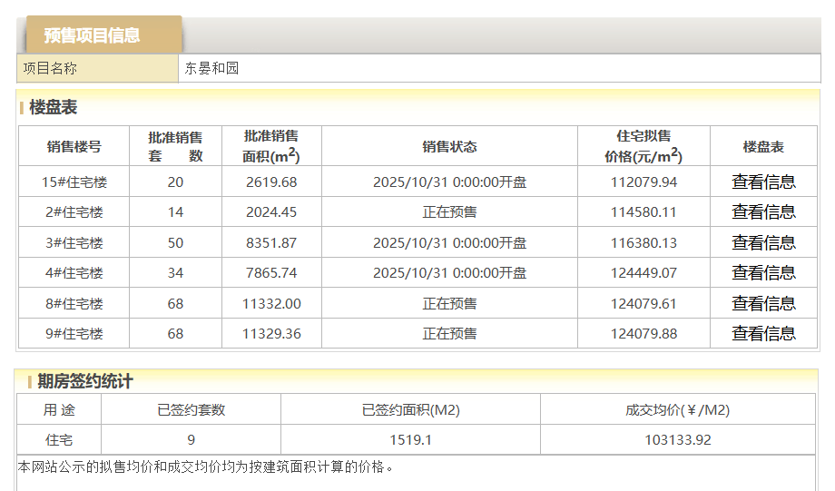
Task: Click the 预售项目信息 tab
Action: pyautogui.click(x=93, y=35)
